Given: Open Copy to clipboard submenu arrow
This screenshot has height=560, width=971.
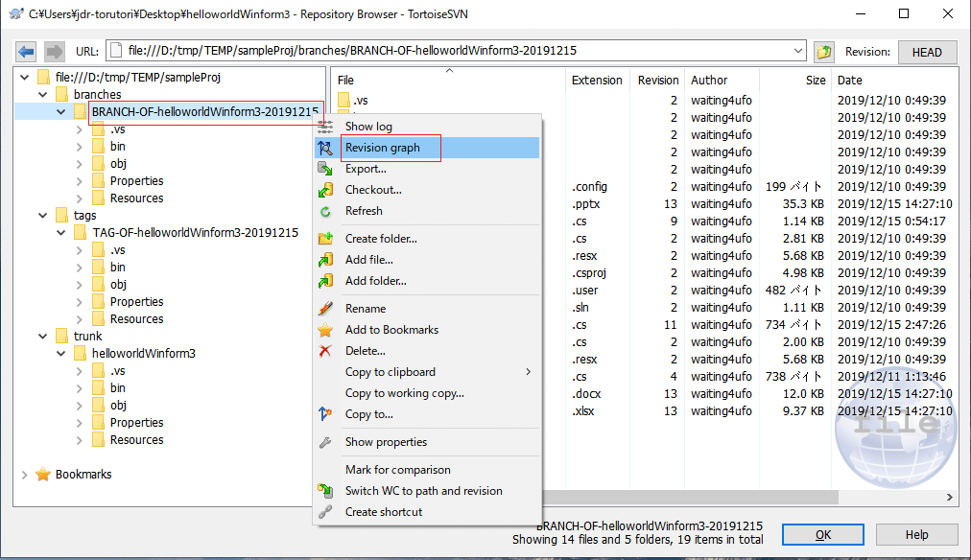Looking at the screenshot, I should [x=529, y=372].
